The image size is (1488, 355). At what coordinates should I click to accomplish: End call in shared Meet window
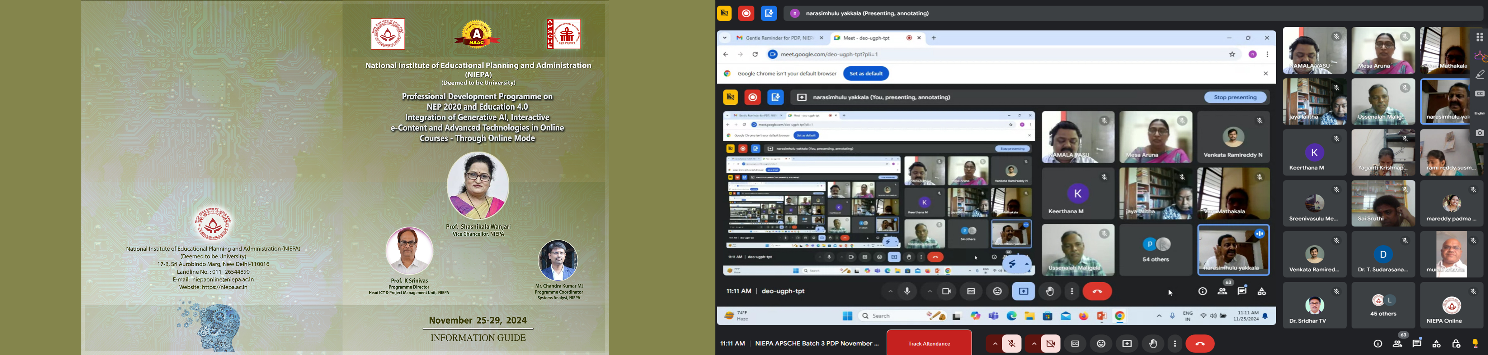click(1097, 292)
